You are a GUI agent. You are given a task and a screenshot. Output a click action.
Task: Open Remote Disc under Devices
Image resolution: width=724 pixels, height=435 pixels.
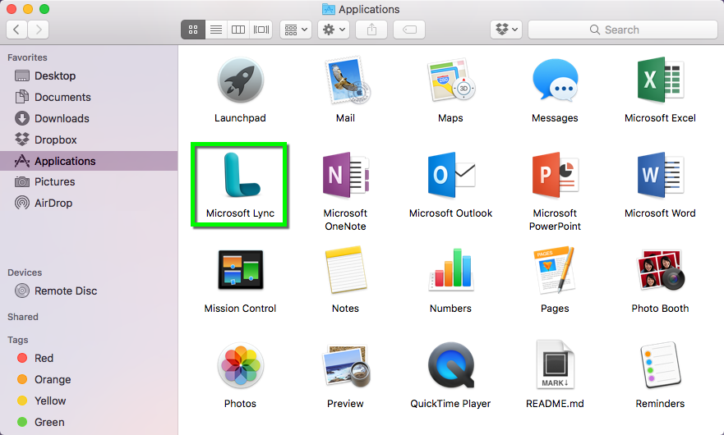[89, 291]
